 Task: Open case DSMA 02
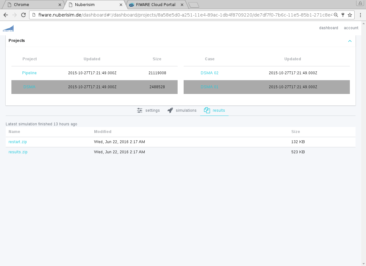(x=210, y=73)
